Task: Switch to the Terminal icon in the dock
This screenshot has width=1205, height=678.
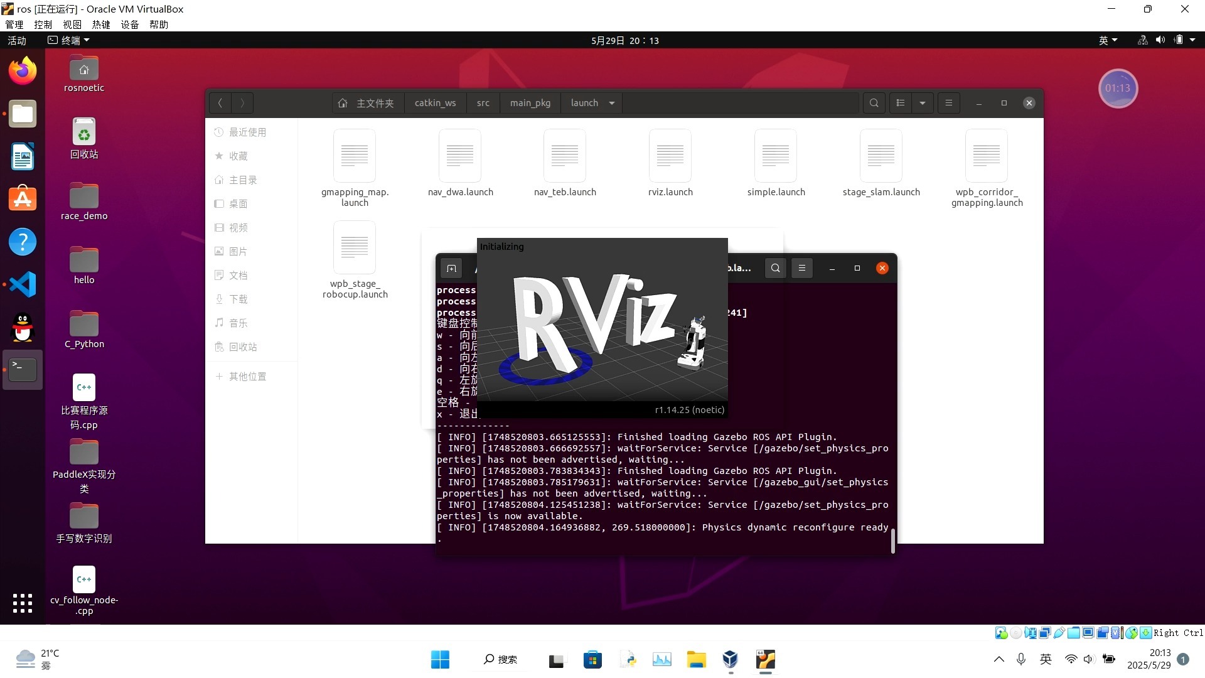Action: [23, 370]
